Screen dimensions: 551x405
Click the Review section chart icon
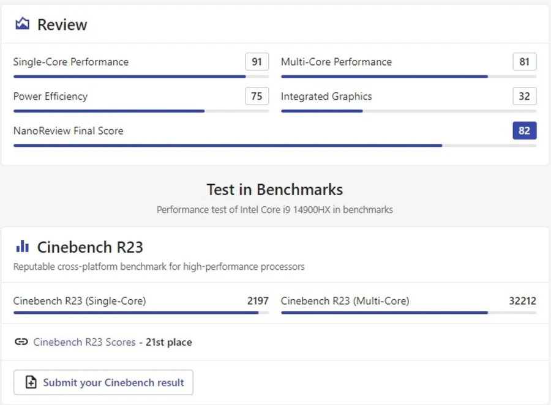pos(23,23)
